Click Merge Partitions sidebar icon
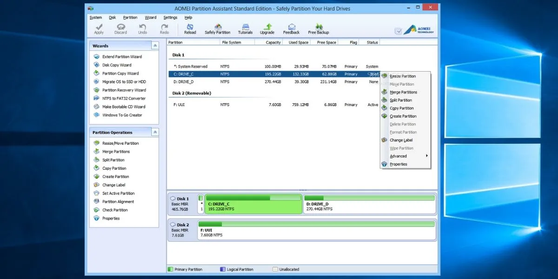The height and width of the screenshot is (279, 558). pyautogui.click(x=97, y=152)
